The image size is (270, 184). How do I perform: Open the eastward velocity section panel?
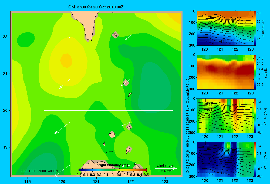tap(225, 159)
